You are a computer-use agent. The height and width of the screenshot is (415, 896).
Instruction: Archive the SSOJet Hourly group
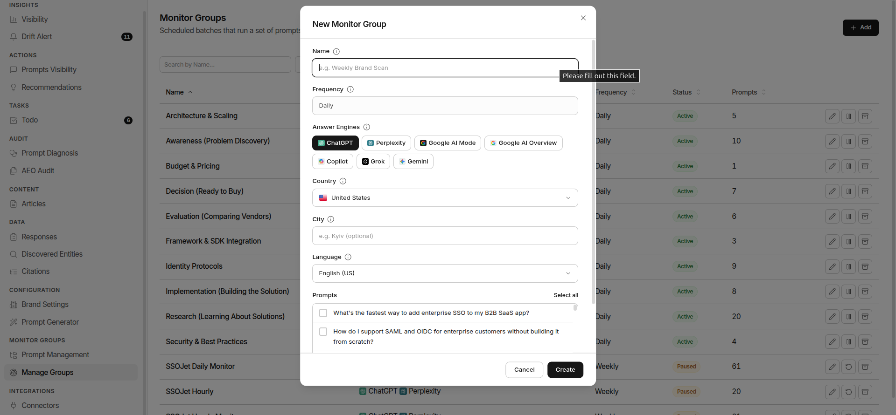(x=865, y=392)
